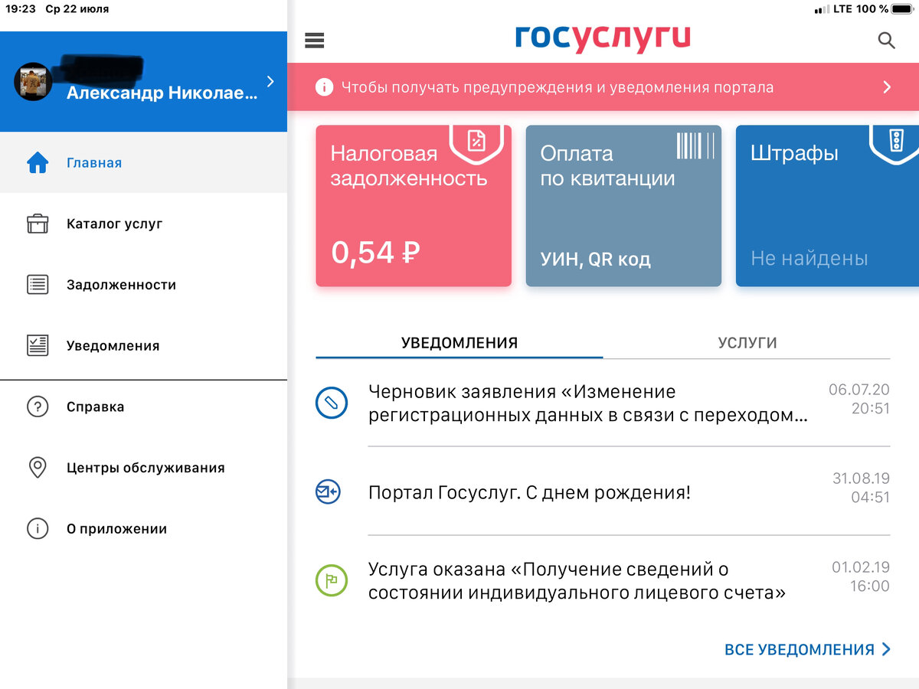Open notification Черновик заявления «Изменение регистрационных данных

click(x=603, y=403)
